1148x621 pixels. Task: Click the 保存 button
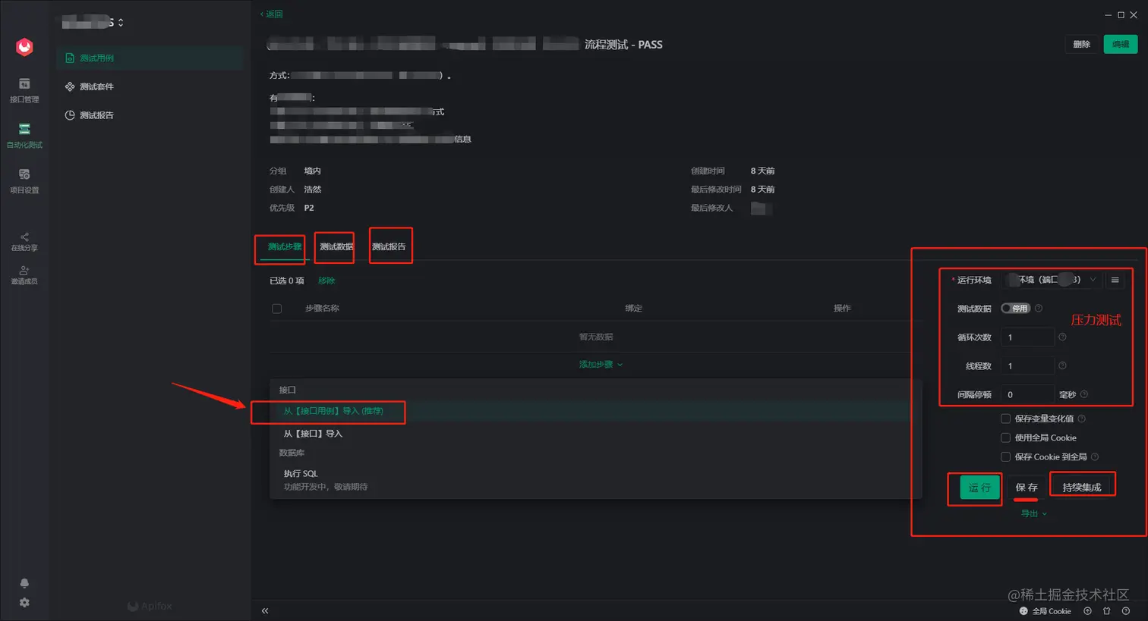[1027, 488]
